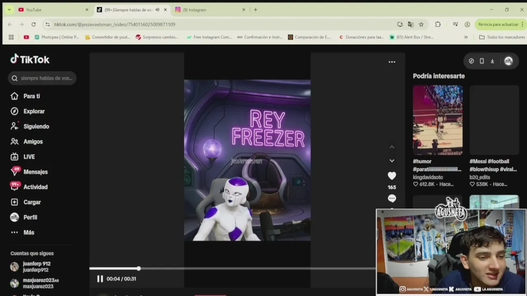Bookmark this page with star icon

421,25
